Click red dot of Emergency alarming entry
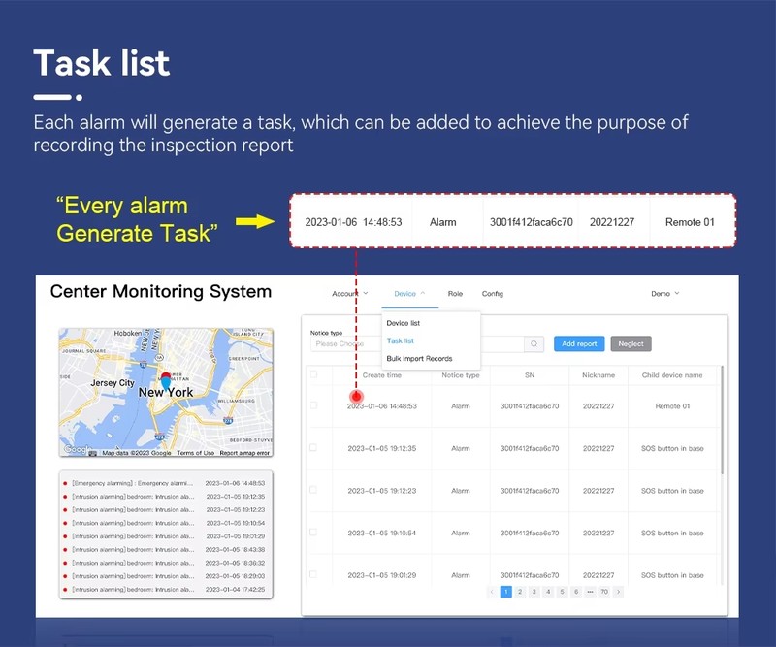Screen dimensions: 776x647 65,483
